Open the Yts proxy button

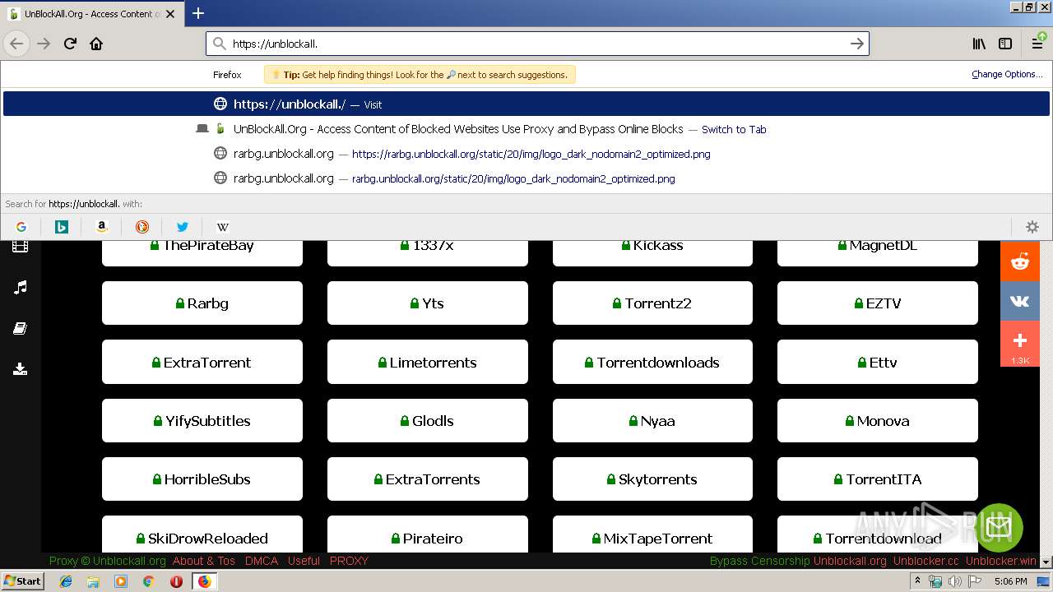pyautogui.click(x=428, y=303)
